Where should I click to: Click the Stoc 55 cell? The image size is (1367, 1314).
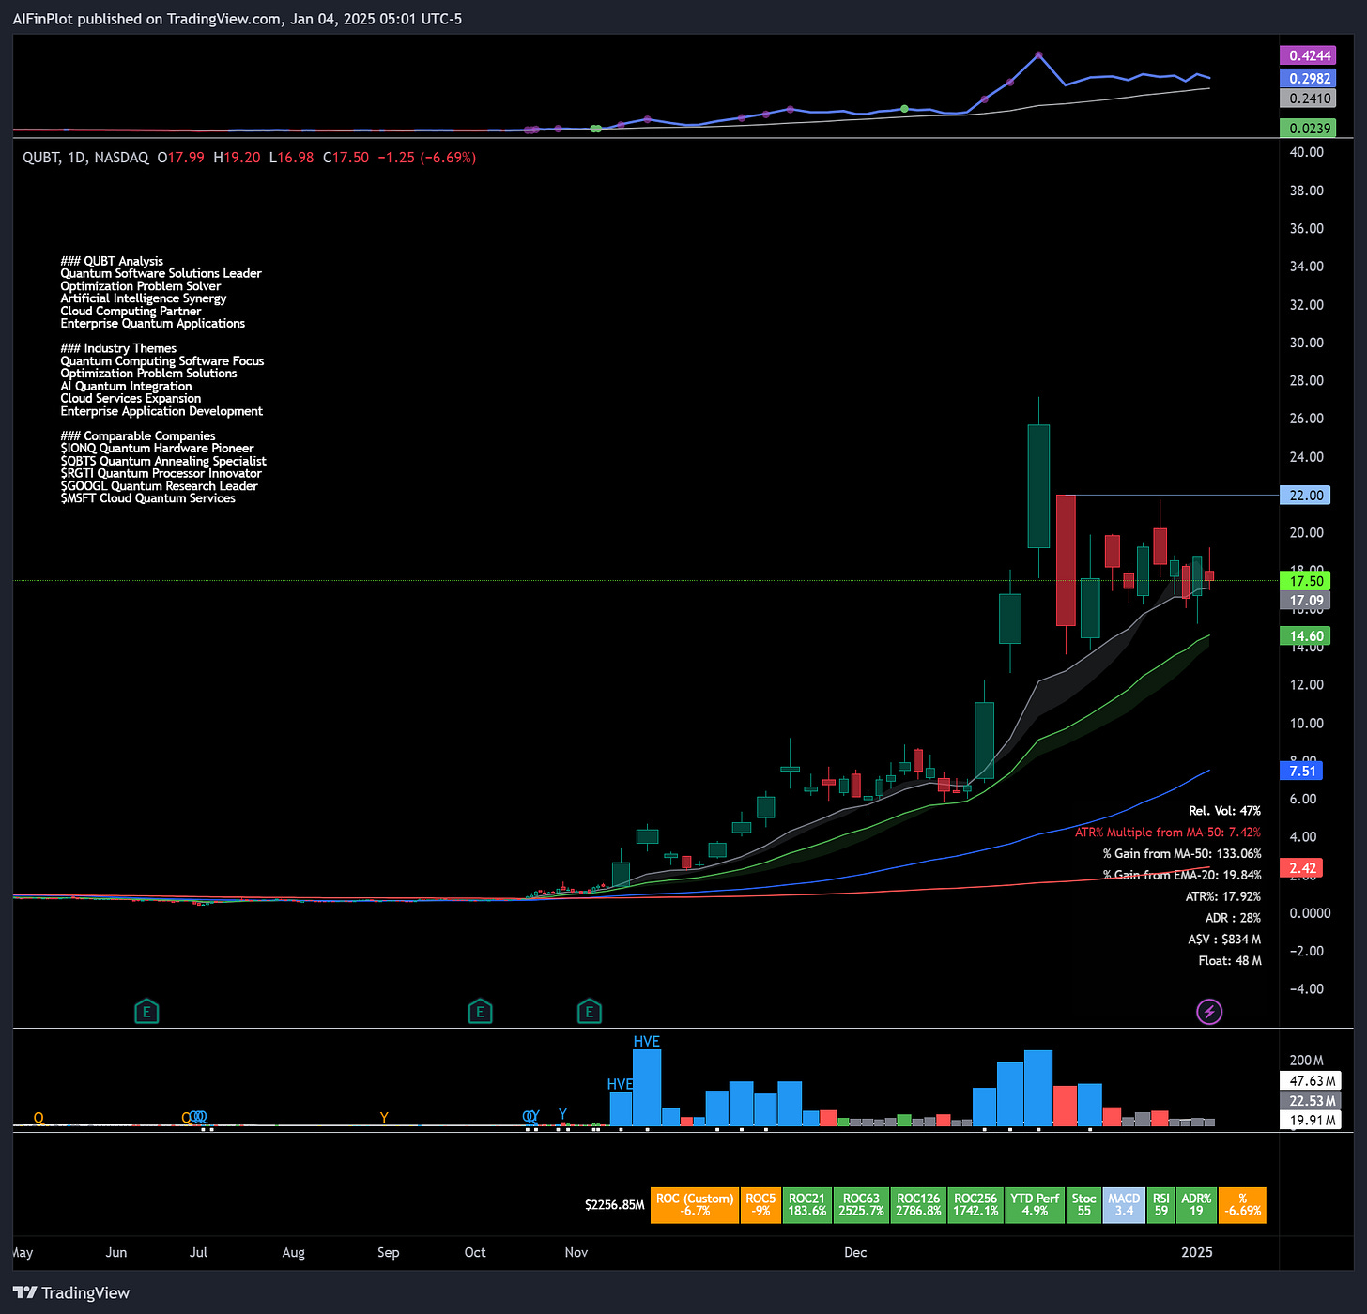pos(1083,1205)
